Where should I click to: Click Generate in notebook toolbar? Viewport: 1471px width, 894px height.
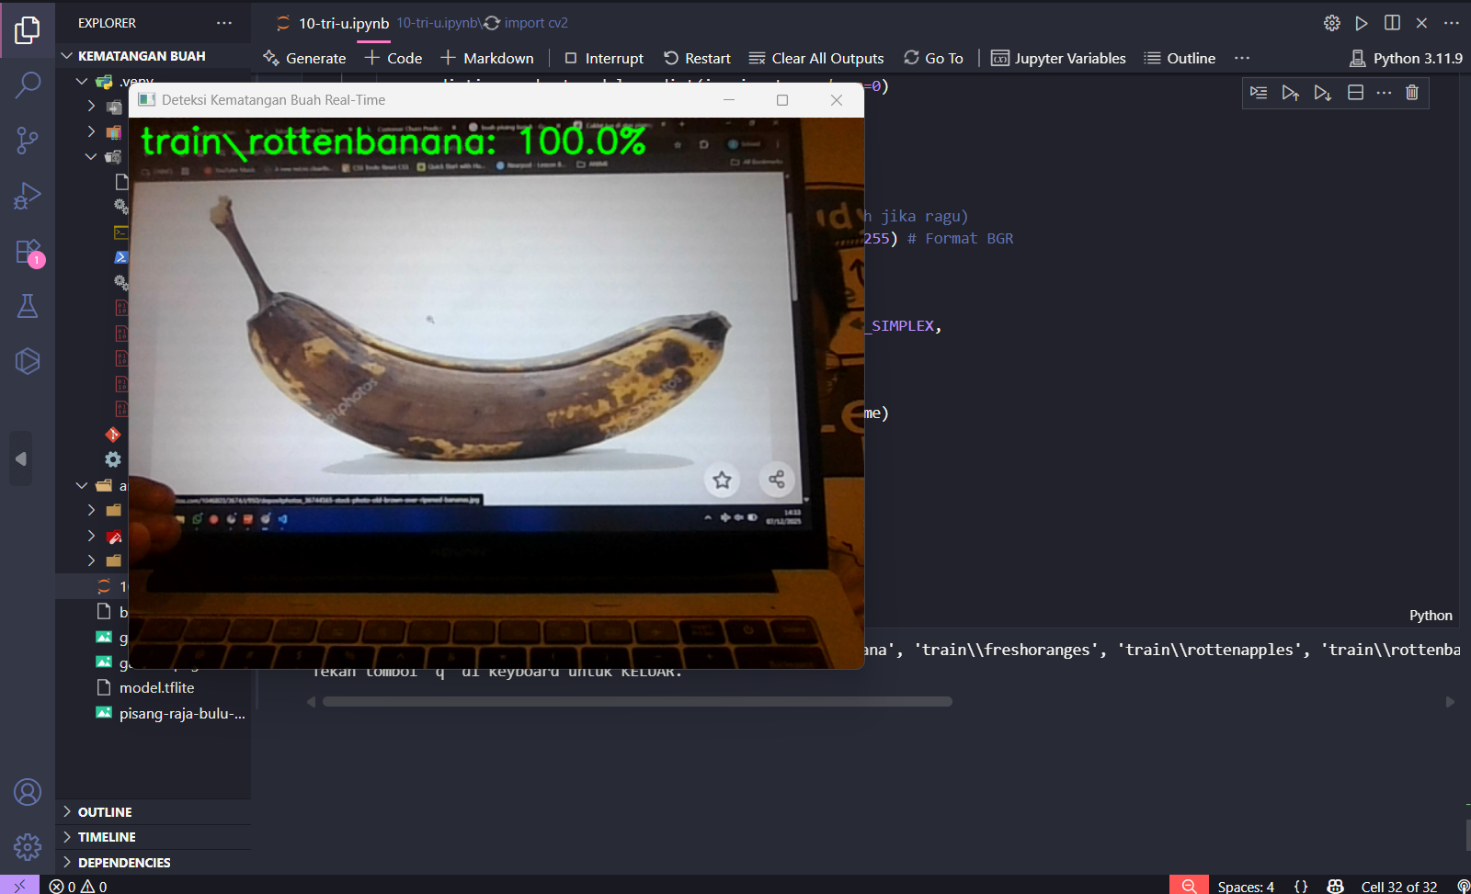pyautogui.click(x=304, y=58)
